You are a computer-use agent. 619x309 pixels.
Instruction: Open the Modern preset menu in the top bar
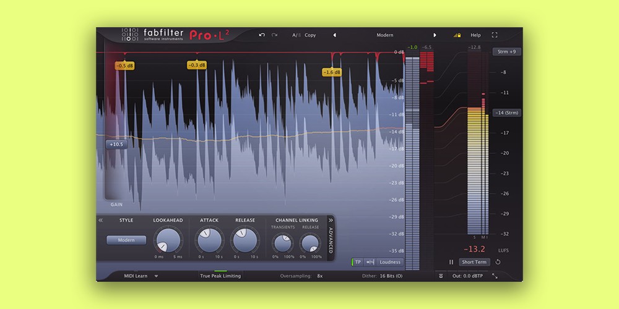click(x=385, y=35)
